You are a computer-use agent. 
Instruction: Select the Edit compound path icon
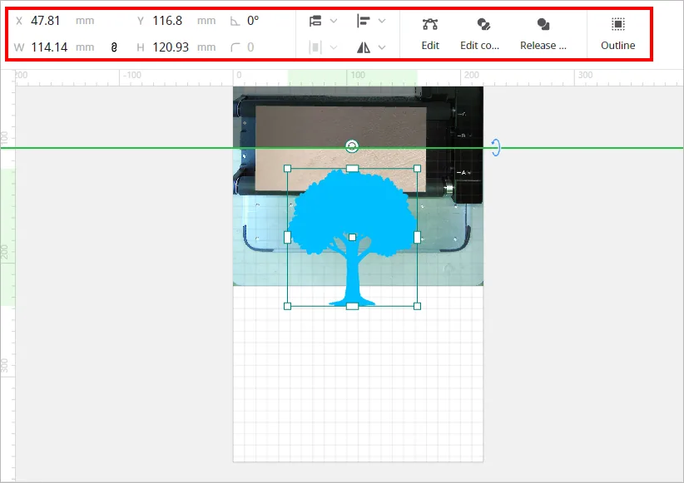483,24
